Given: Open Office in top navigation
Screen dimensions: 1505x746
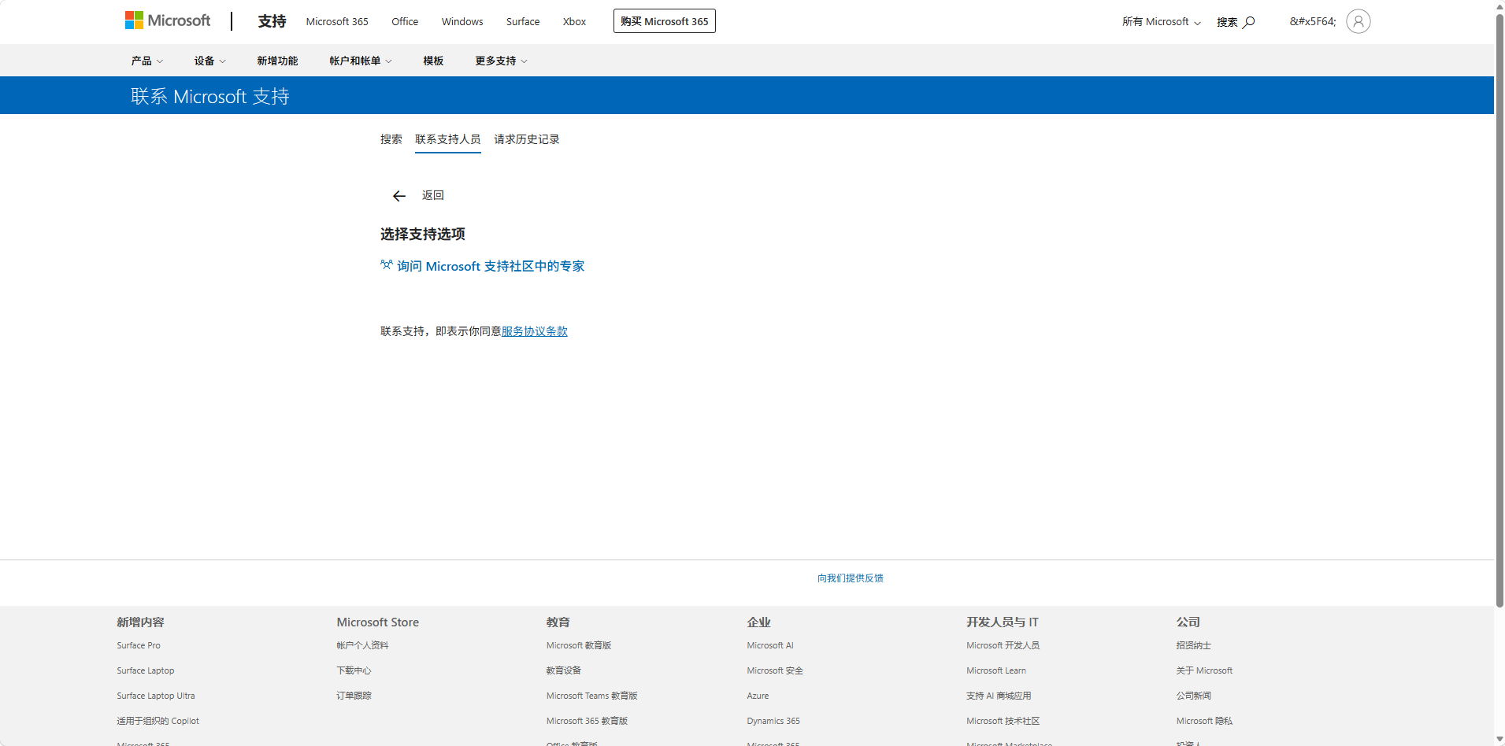Looking at the screenshot, I should pos(405,21).
